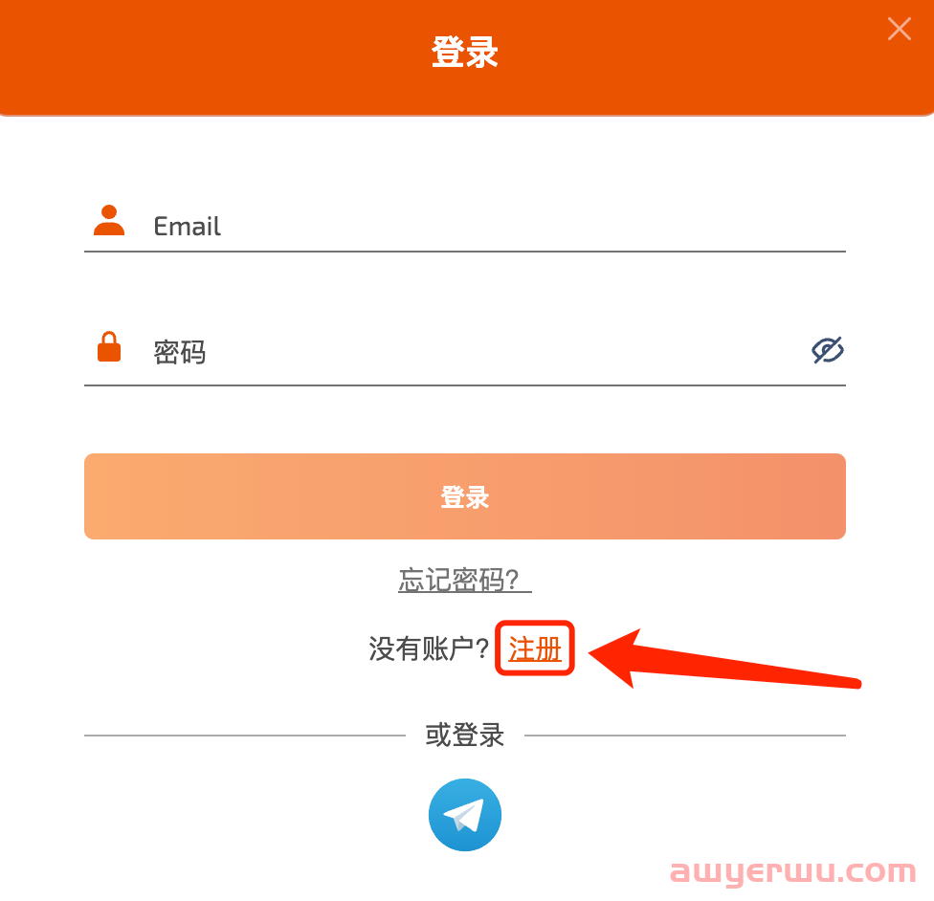Click the divider line left of 或登录

click(245, 736)
